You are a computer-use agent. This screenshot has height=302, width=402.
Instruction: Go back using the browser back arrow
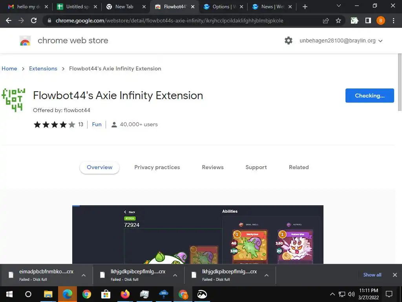[9, 20]
